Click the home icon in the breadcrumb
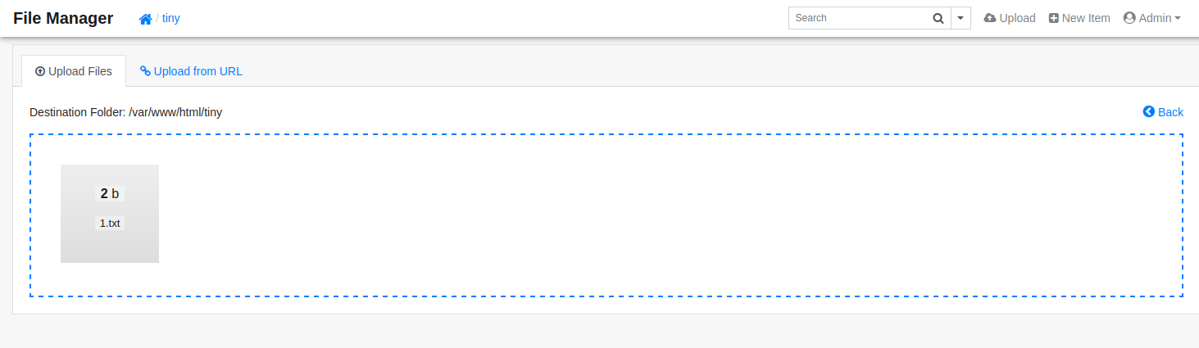The image size is (1199, 348). [145, 19]
